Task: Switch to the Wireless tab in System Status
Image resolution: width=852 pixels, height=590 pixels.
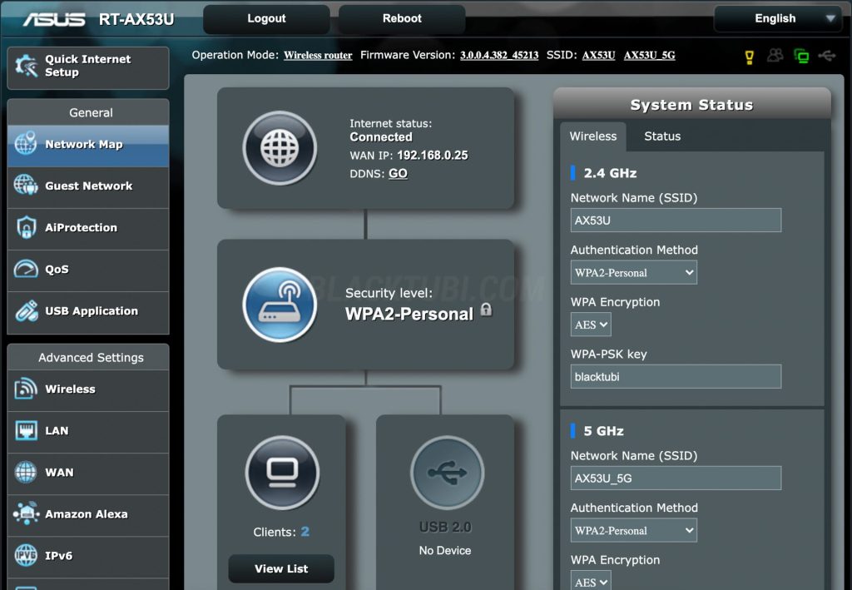Action: tap(592, 136)
